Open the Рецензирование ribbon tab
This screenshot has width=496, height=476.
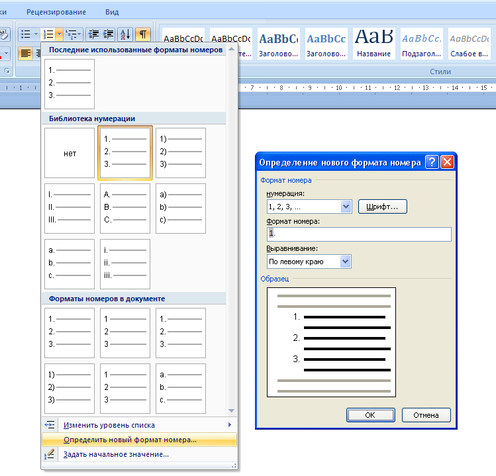coord(56,12)
